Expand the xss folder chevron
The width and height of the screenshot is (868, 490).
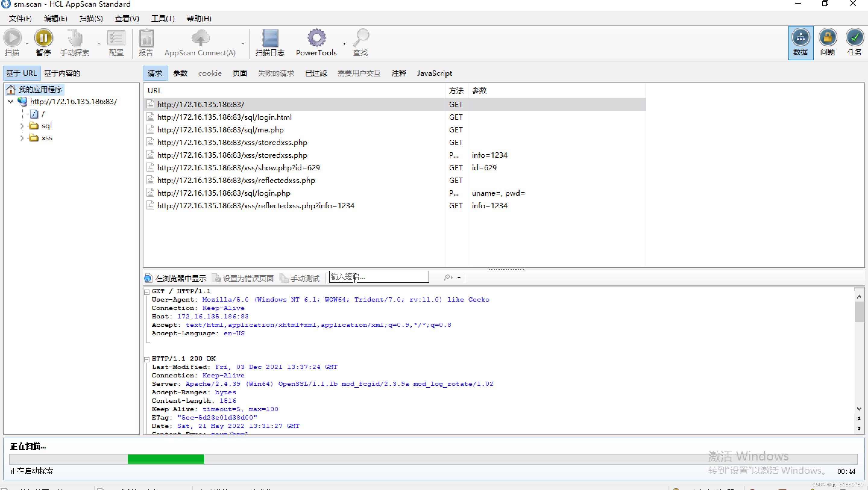(x=22, y=138)
